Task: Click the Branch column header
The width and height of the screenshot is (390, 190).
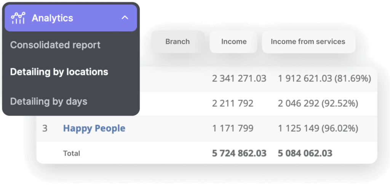Action: 177,42
